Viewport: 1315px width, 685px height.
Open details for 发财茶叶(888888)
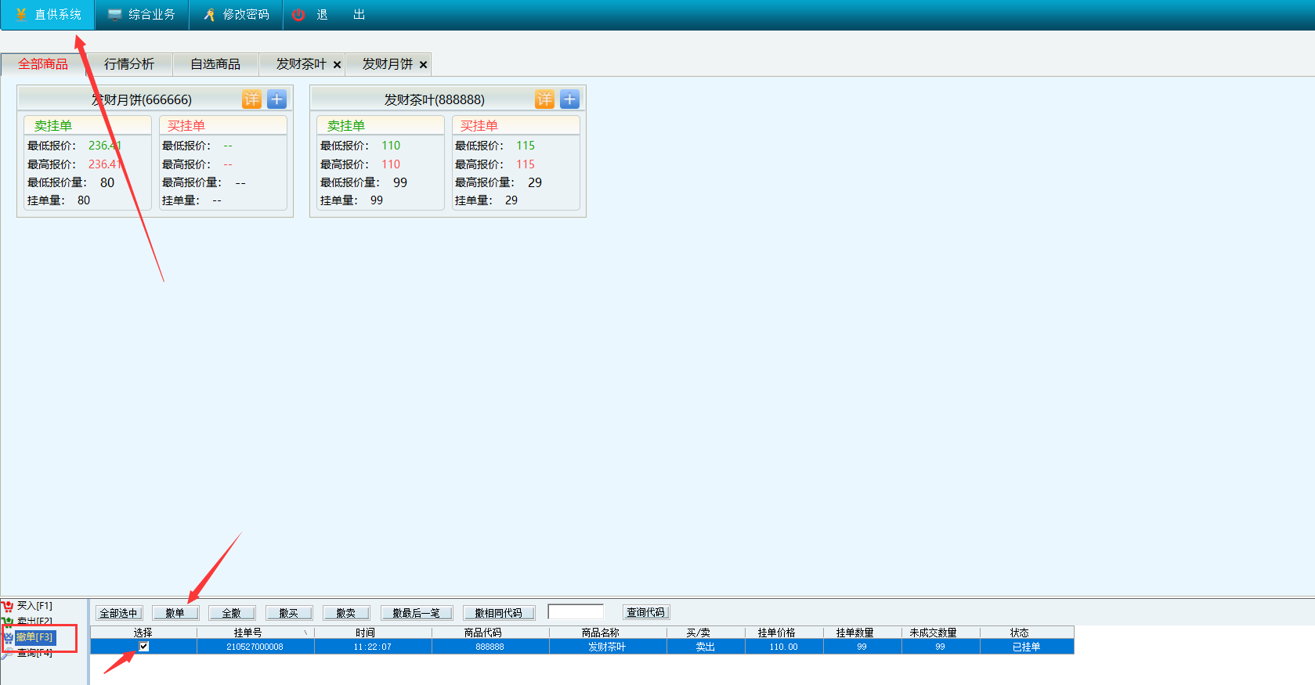tap(544, 99)
